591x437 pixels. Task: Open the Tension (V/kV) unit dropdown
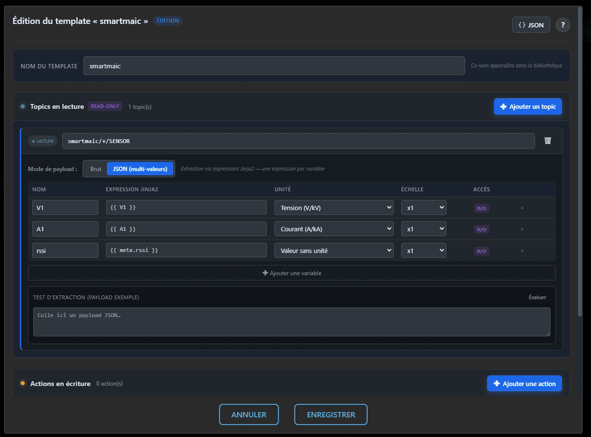tap(334, 208)
